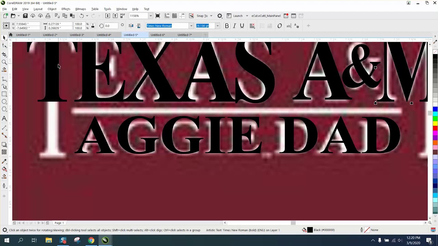Pick the red swatch in color palette

pyautogui.click(x=435, y=128)
